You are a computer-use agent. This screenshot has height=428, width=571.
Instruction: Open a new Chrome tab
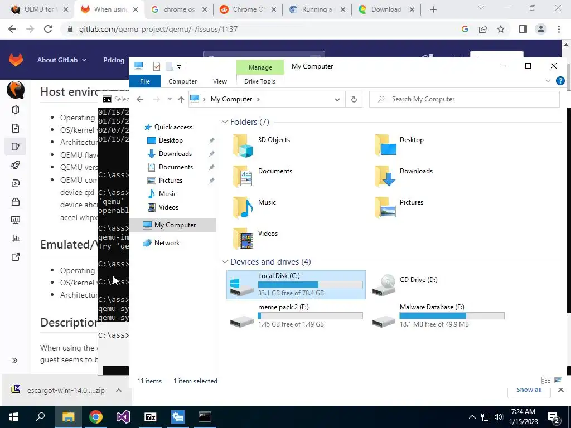tap(433, 9)
